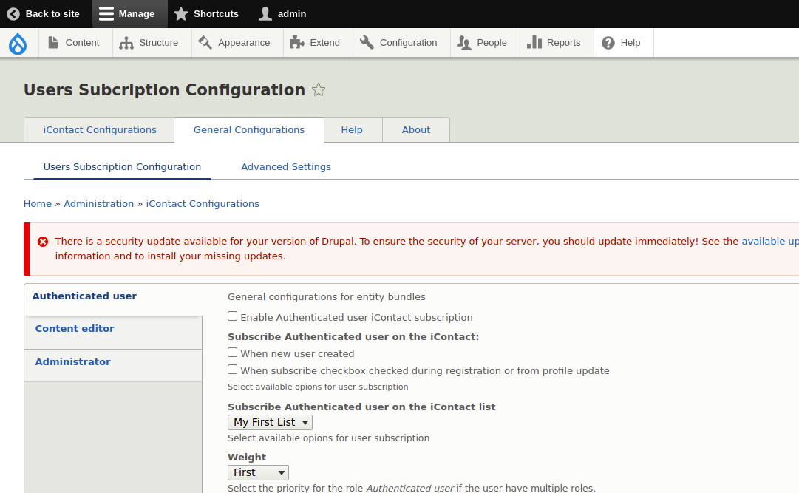
Task: Switch to the iContact Configurations tab
Action: (98, 129)
